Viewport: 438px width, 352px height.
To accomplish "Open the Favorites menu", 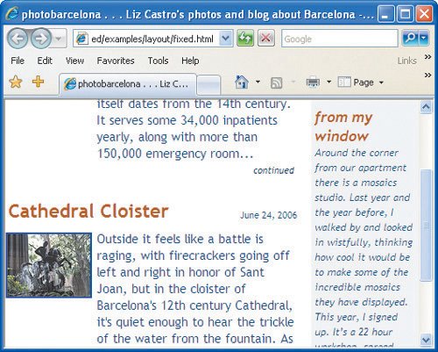I will point(116,61).
